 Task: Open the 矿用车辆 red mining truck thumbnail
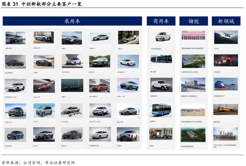pos(226,61)
